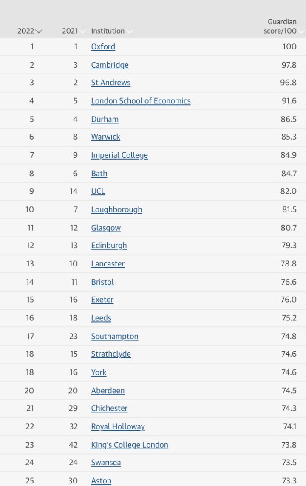
Task: Select the Imperial College link
Action: 119,155
